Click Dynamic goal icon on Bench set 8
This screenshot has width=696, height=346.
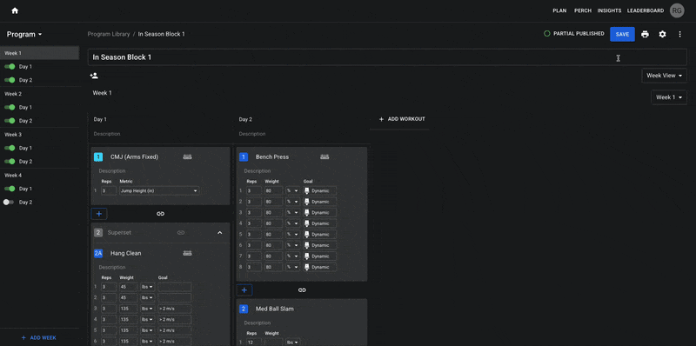click(306, 267)
